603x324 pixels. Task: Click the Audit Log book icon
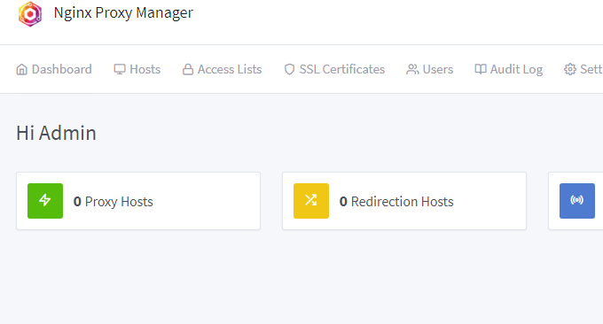(481, 69)
